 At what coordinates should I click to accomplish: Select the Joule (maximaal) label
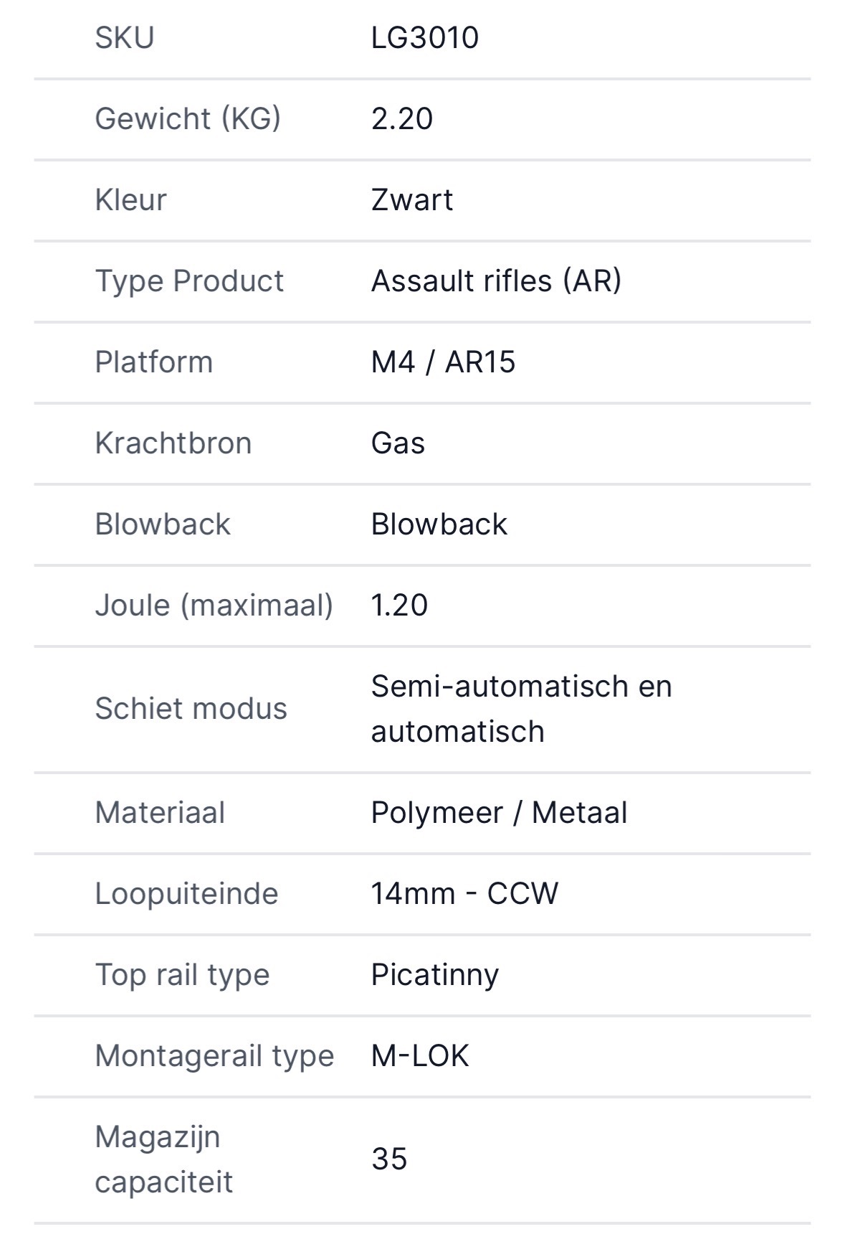[214, 606]
